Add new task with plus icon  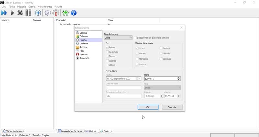[38, 13]
